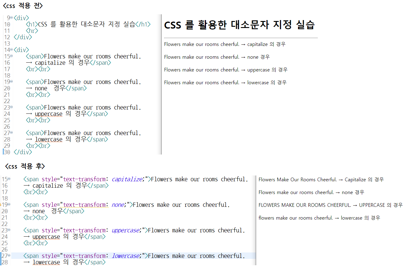Click the '<css 적용 후>' heading
Screen dimensions: 405x271
[25, 166]
